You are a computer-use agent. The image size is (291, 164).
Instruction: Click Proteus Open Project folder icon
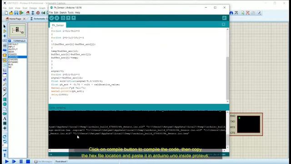coord(11,13)
